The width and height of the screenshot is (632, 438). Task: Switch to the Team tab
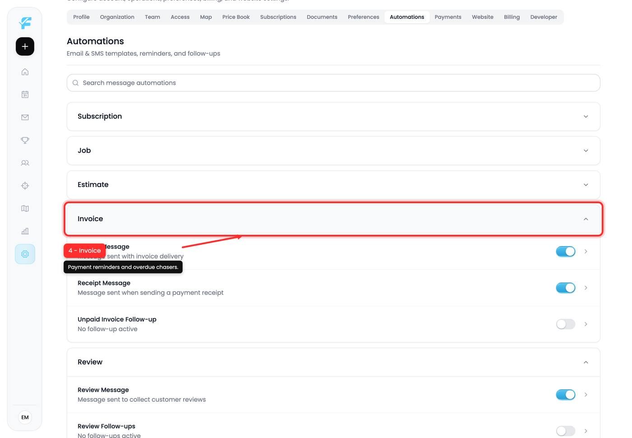pyautogui.click(x=152, y=17)
